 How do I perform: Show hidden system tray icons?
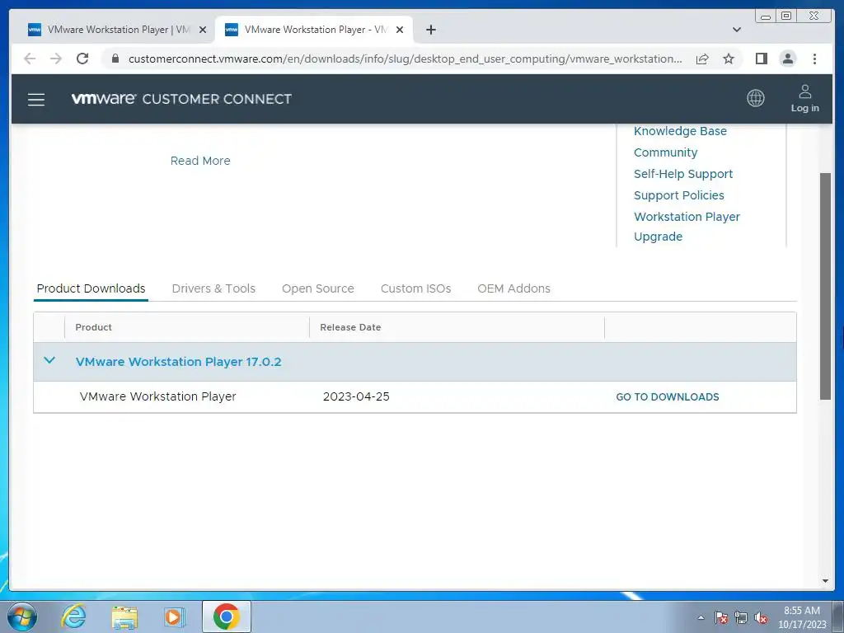(701, 617)
